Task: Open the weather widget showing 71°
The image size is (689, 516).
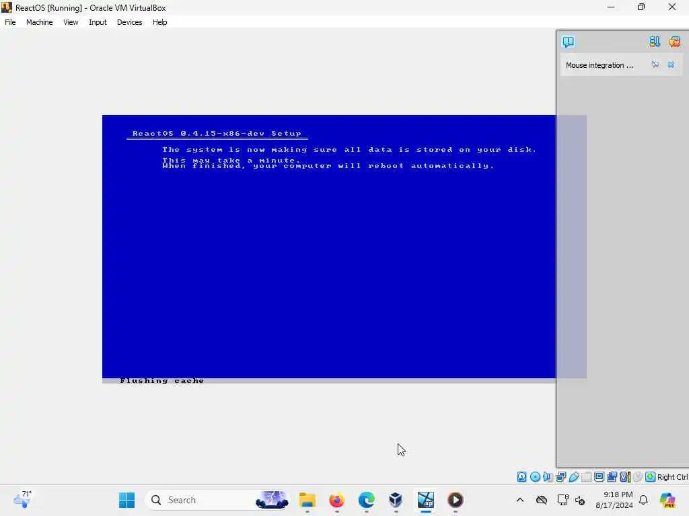Action: (x=22, y=499)
